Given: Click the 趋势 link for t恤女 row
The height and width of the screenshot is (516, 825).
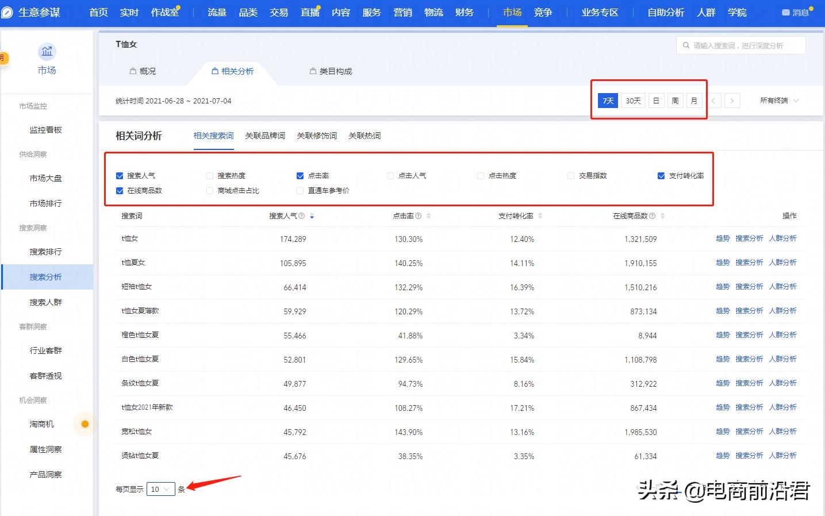Looking at the screenshot, I should (722, 238).
